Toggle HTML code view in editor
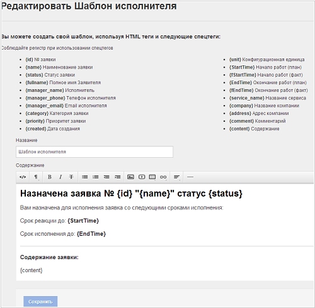The image size is (315, 308). click(23, 177)
